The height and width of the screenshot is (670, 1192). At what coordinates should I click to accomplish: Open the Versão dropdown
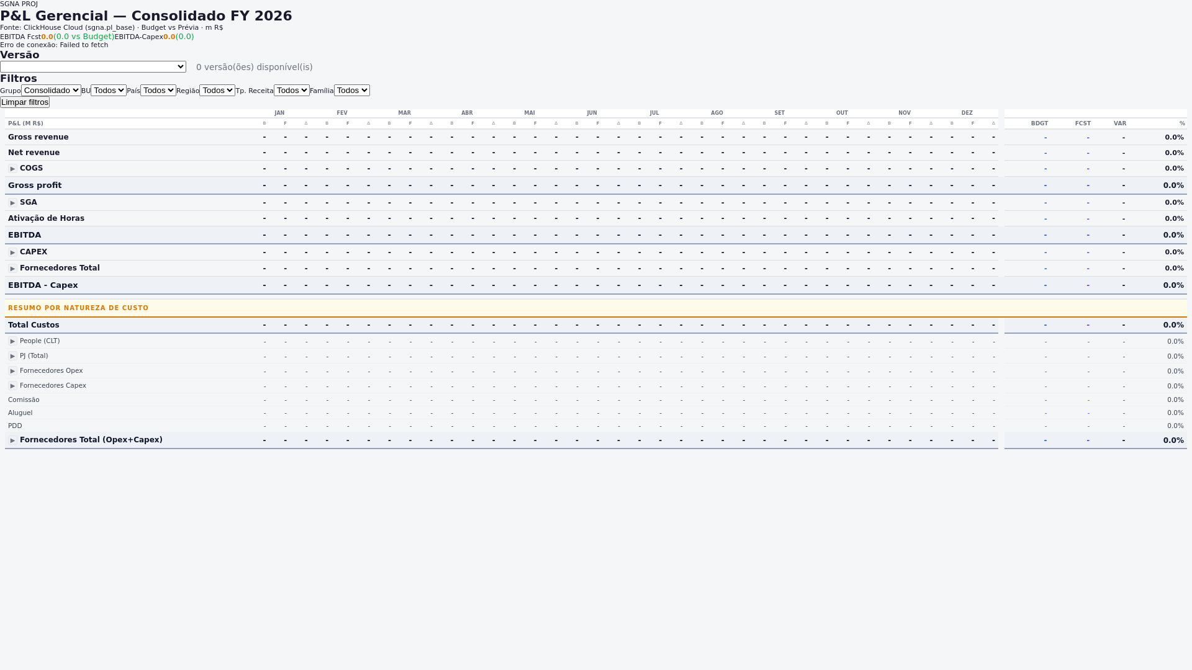(x=93, y=66)
